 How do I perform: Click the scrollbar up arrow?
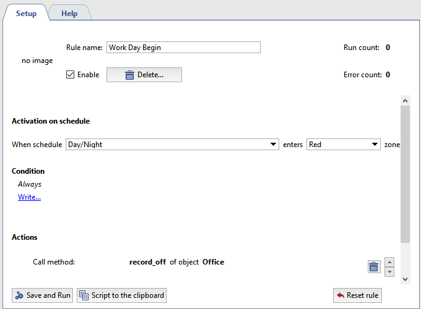(405, 100)
